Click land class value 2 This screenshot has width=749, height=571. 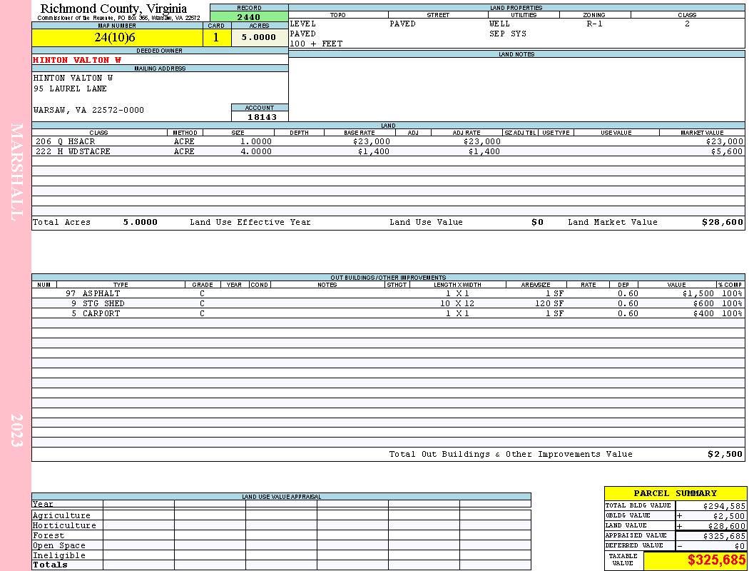coord(687,24)
